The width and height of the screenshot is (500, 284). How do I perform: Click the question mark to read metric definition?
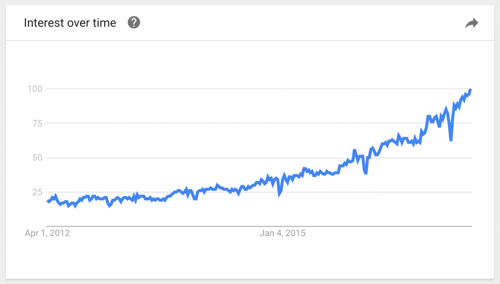click(x=134, y=23)
